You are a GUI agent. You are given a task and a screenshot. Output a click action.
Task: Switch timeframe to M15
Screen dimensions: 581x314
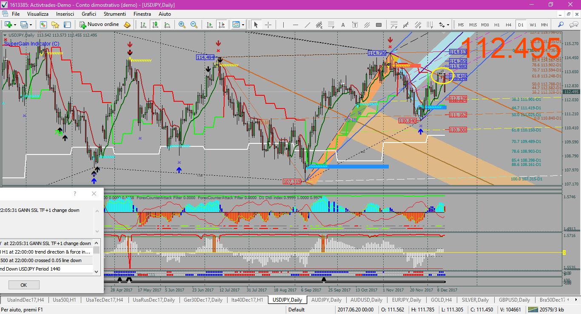[x=473, y=25]
